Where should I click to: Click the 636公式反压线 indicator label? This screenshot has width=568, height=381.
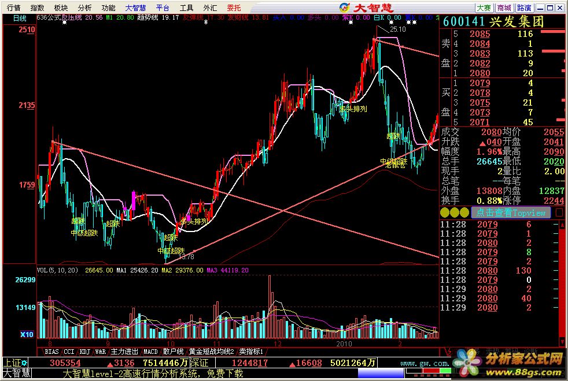tap(60, 17)
